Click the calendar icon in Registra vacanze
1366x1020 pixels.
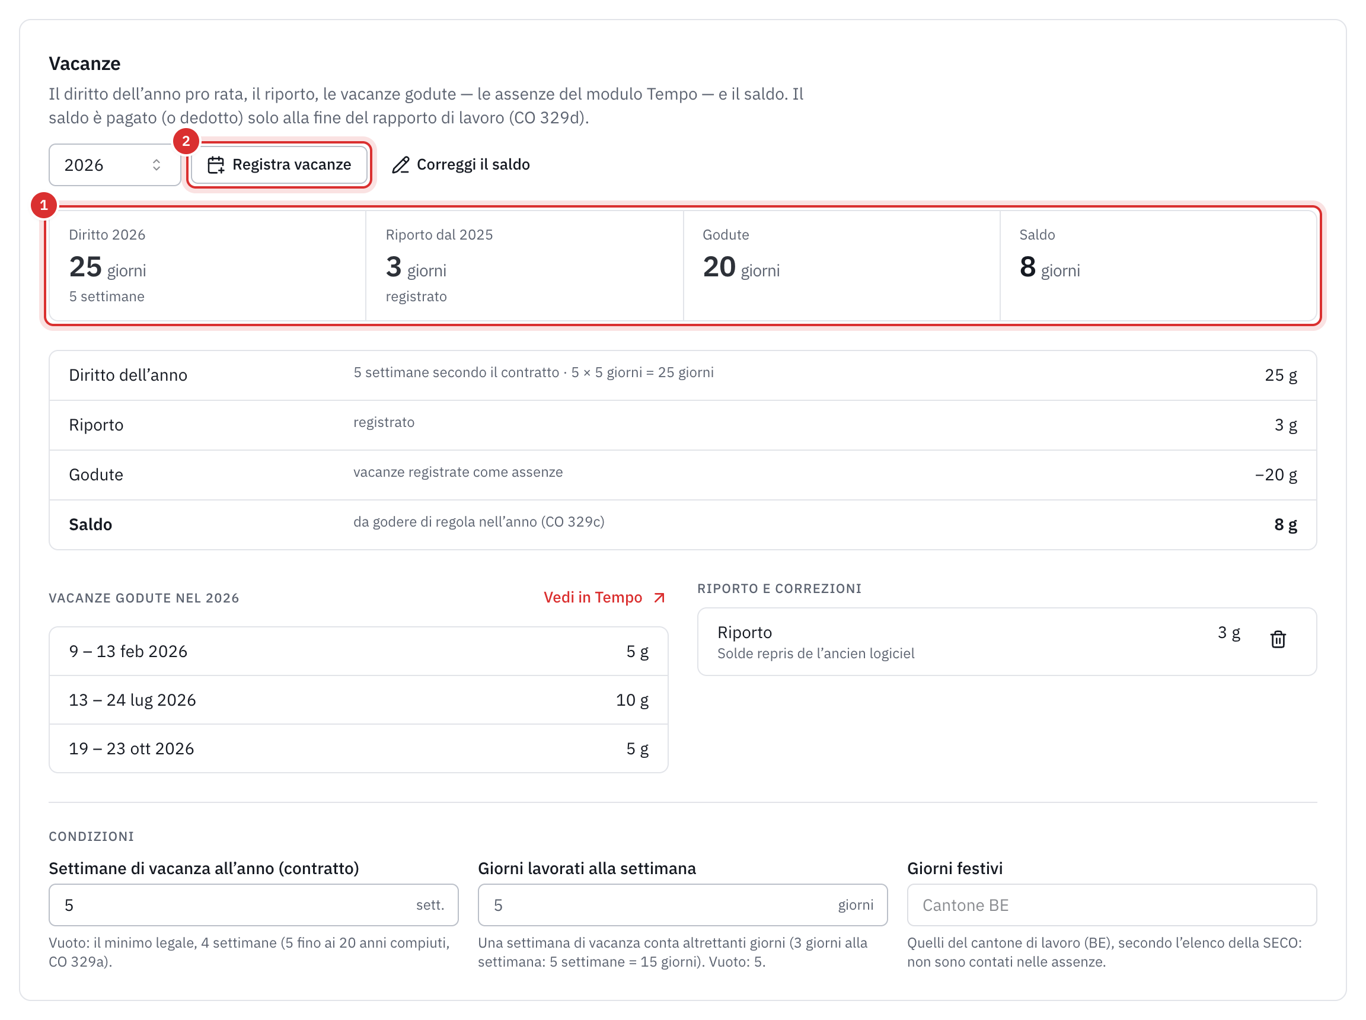[x=215, y=165]
